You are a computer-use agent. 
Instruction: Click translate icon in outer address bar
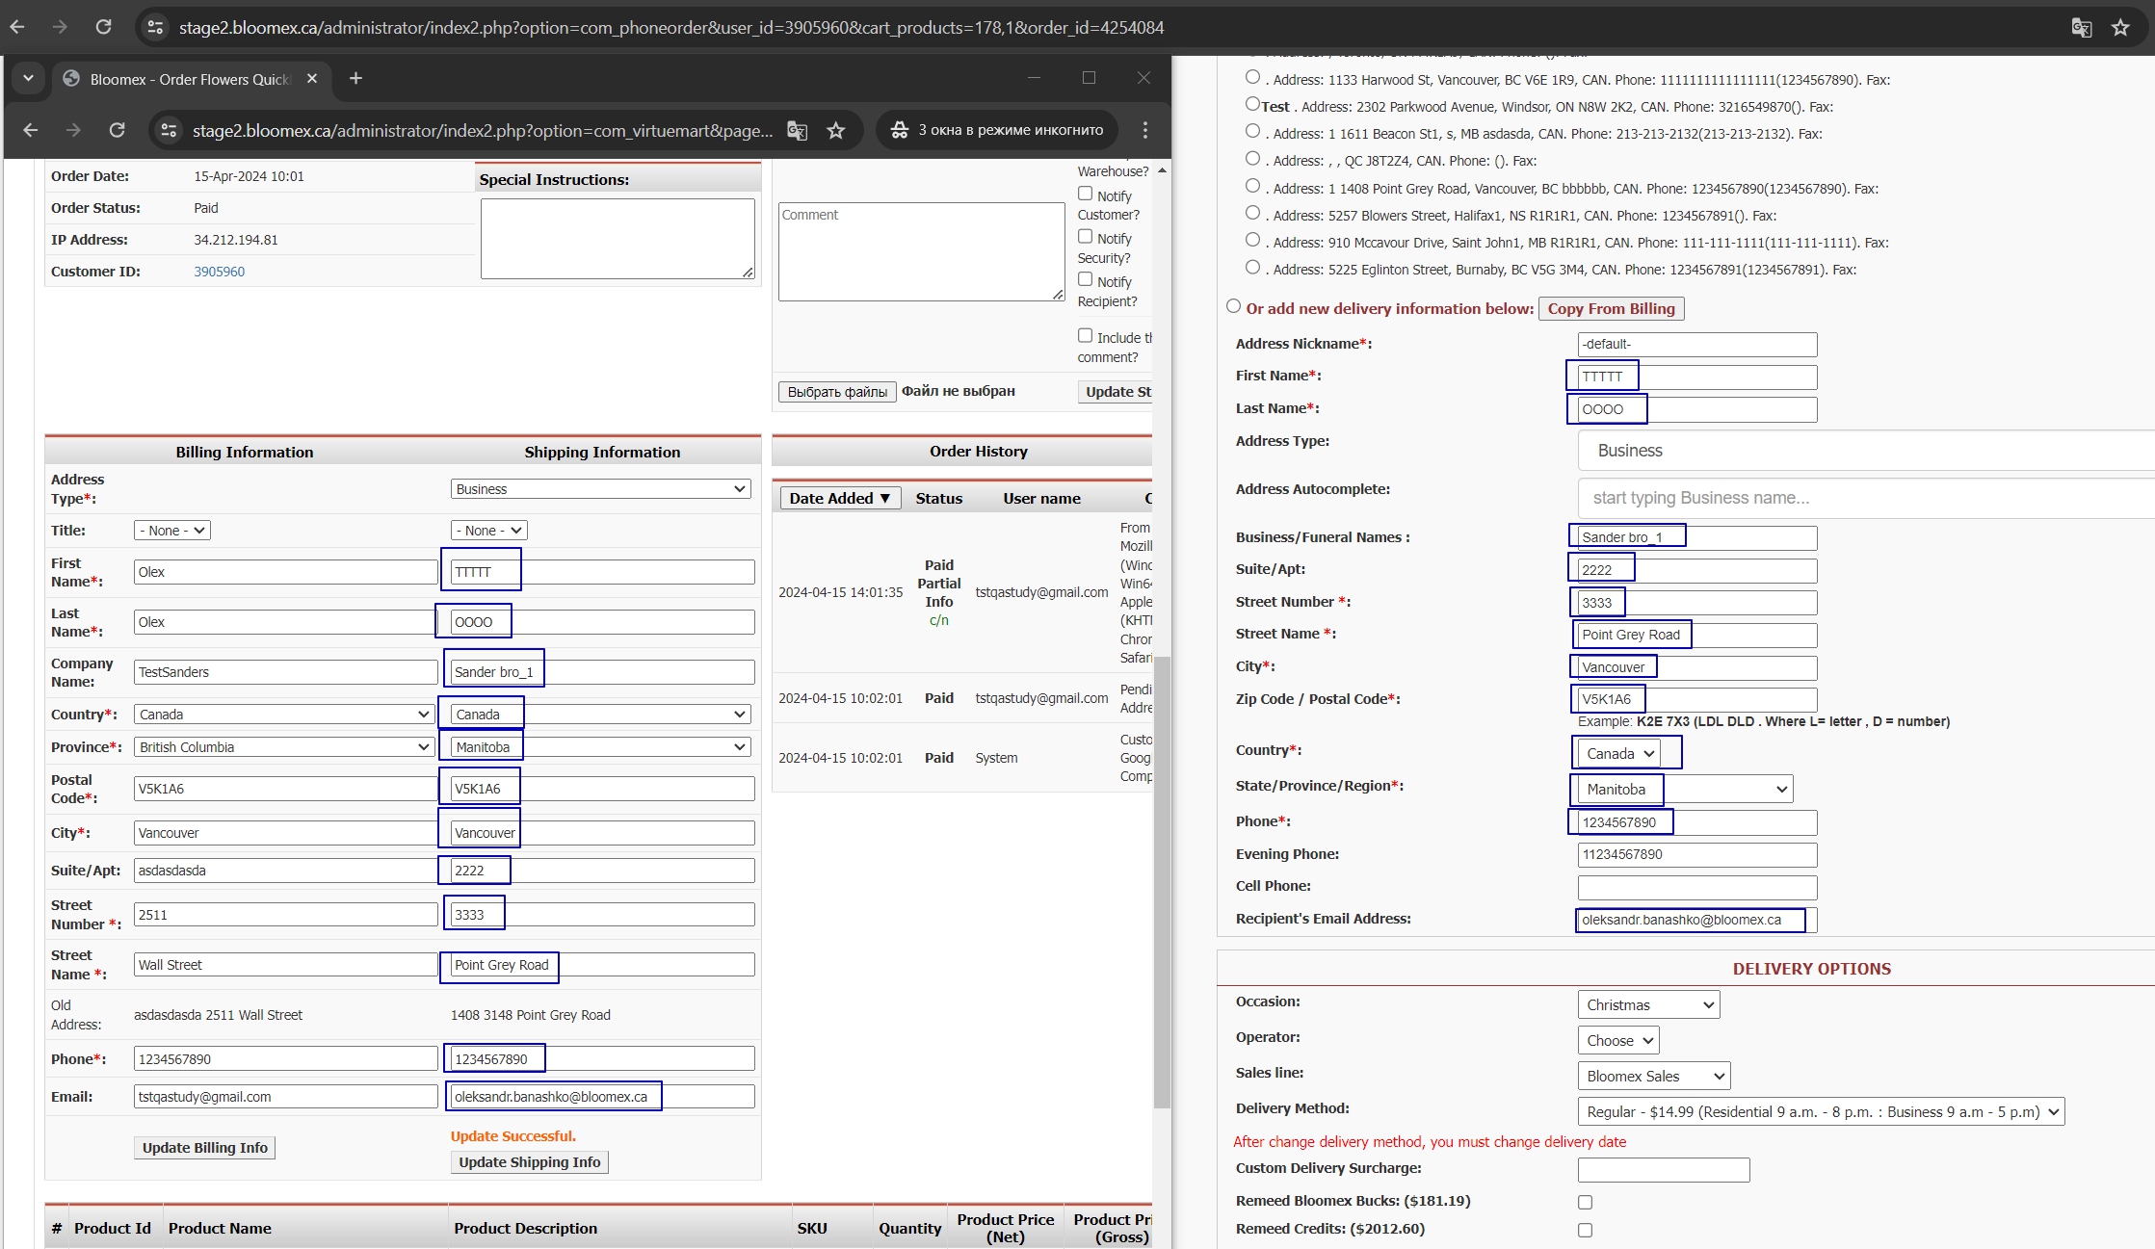coord(2081,28)
